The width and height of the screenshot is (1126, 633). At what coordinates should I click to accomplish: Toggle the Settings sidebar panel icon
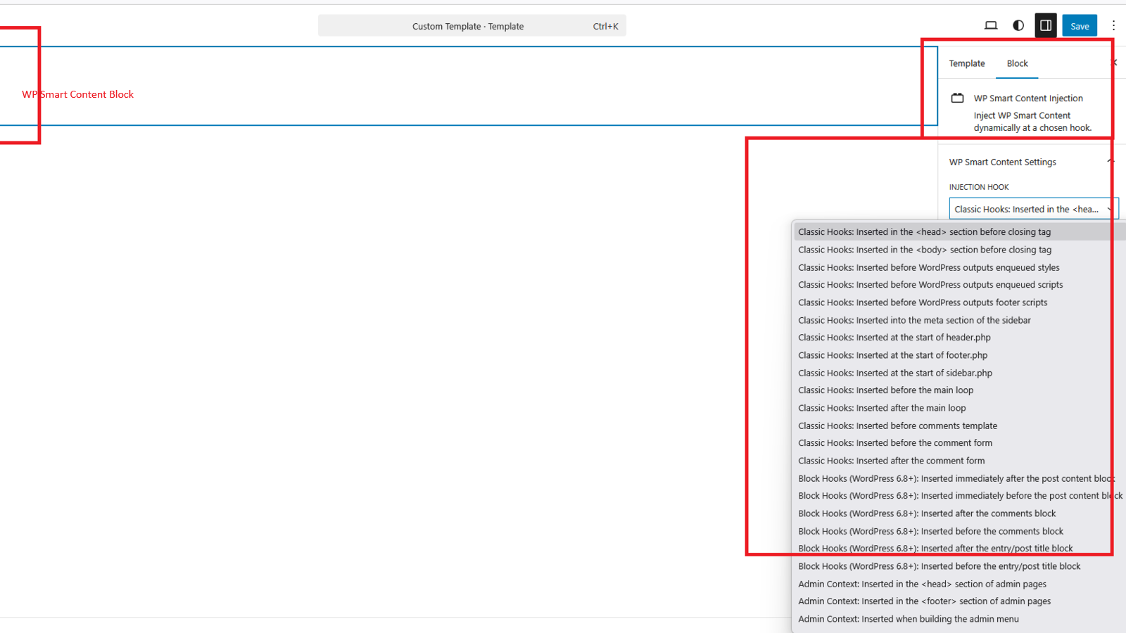pyautogui.click(x=1045, y=25)
